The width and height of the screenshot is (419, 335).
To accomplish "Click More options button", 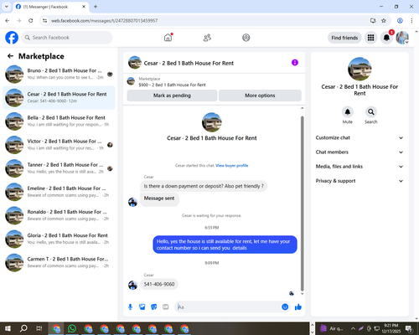I will (x=260, y=95).
